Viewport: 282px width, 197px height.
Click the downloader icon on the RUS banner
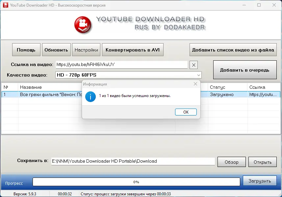coord(82,25)
